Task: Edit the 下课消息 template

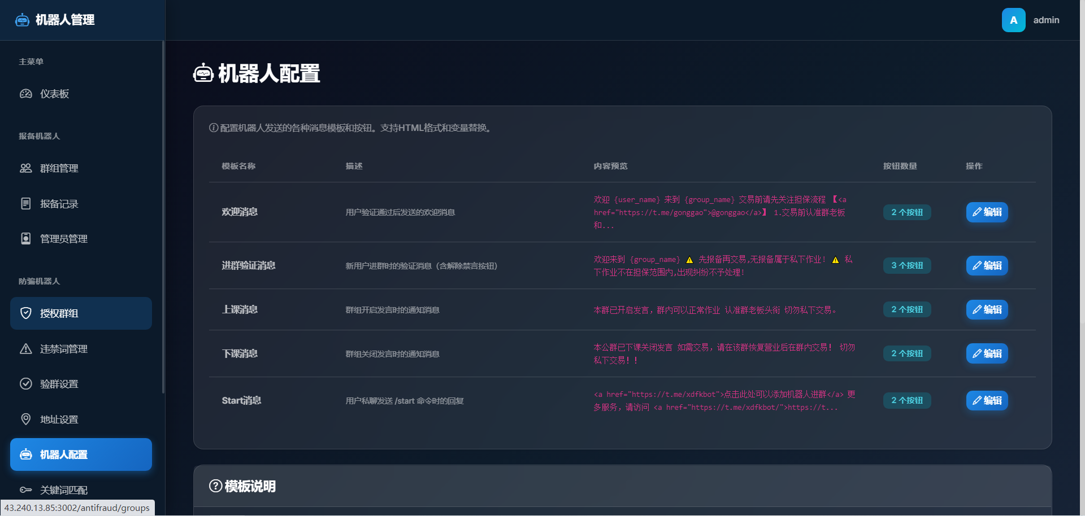Action: click(987, 353)
